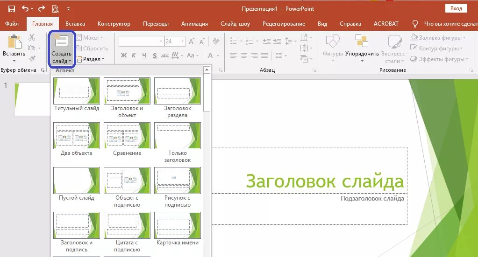
Task: Click Контур фигуры shape outline
Action: [x=436, y=49]
